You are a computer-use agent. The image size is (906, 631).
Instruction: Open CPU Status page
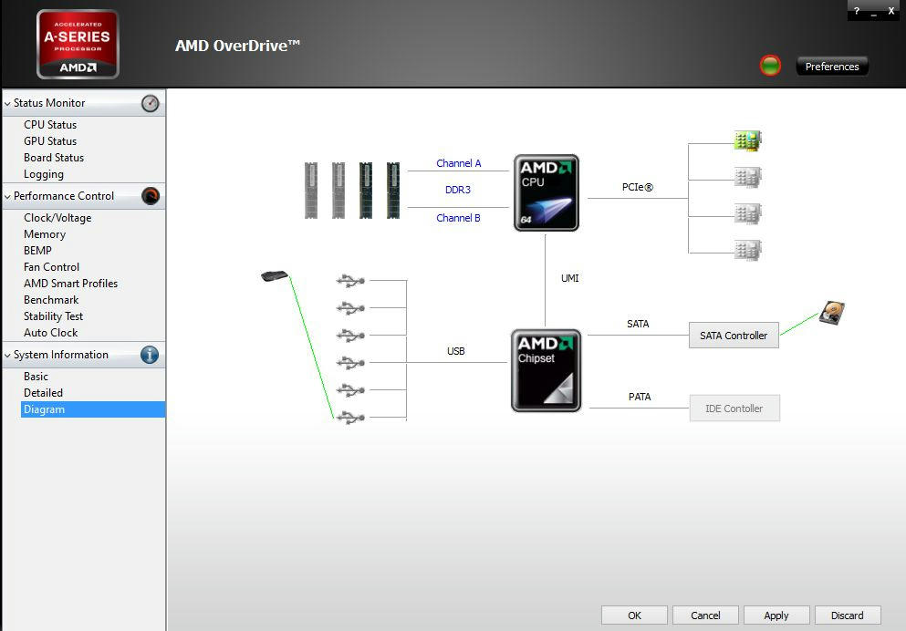[50, 125]
